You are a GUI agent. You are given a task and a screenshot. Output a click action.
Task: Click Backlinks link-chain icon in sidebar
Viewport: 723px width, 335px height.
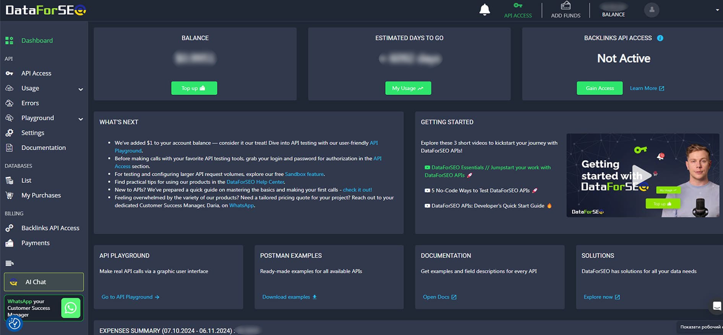coord(9,228)
